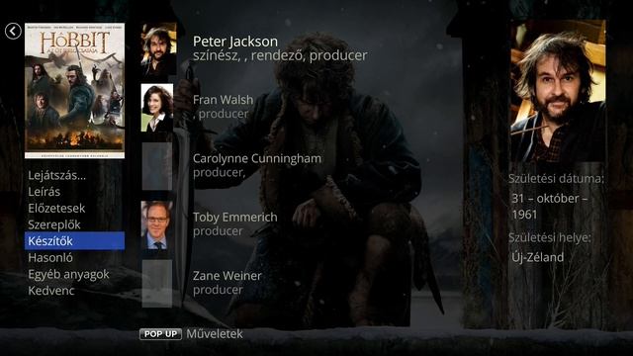Select the highlighted Készítők entry
The image size is (633, 356).
[x=75, y=241]
